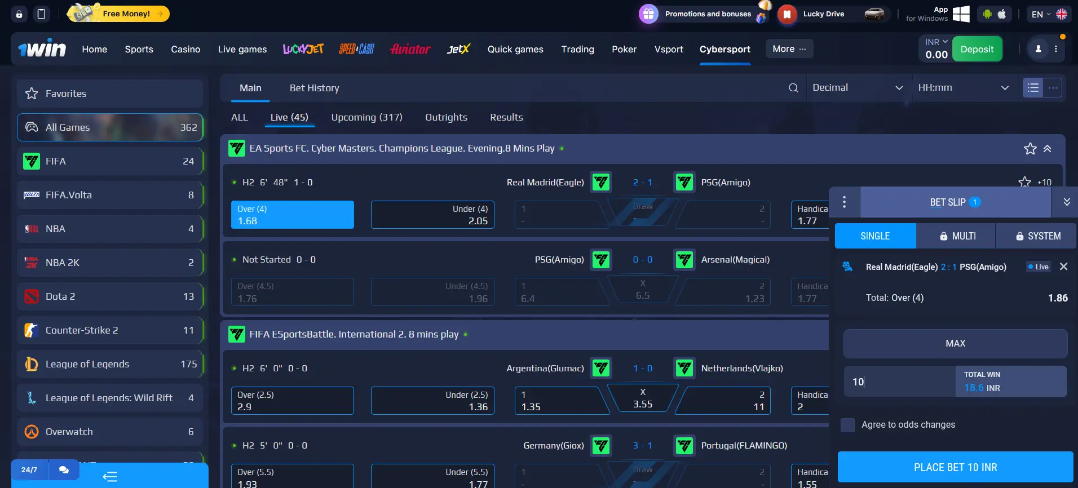Viewport: 1078px width, 488px height.
Task: Click the Android app download icon
Action: [987, 14]
